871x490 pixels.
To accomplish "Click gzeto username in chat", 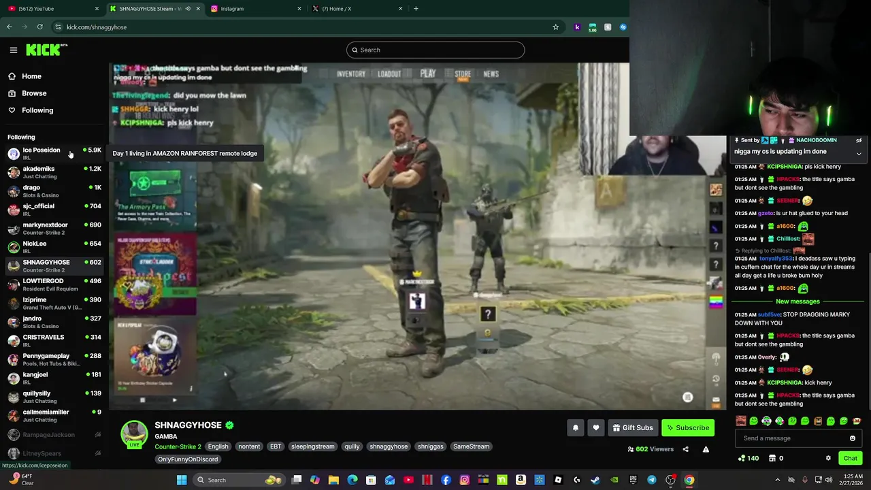I will 768,213.
